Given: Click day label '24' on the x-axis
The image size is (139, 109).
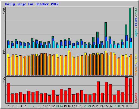Looking at the screenshot, I should (x=102, y=106).
